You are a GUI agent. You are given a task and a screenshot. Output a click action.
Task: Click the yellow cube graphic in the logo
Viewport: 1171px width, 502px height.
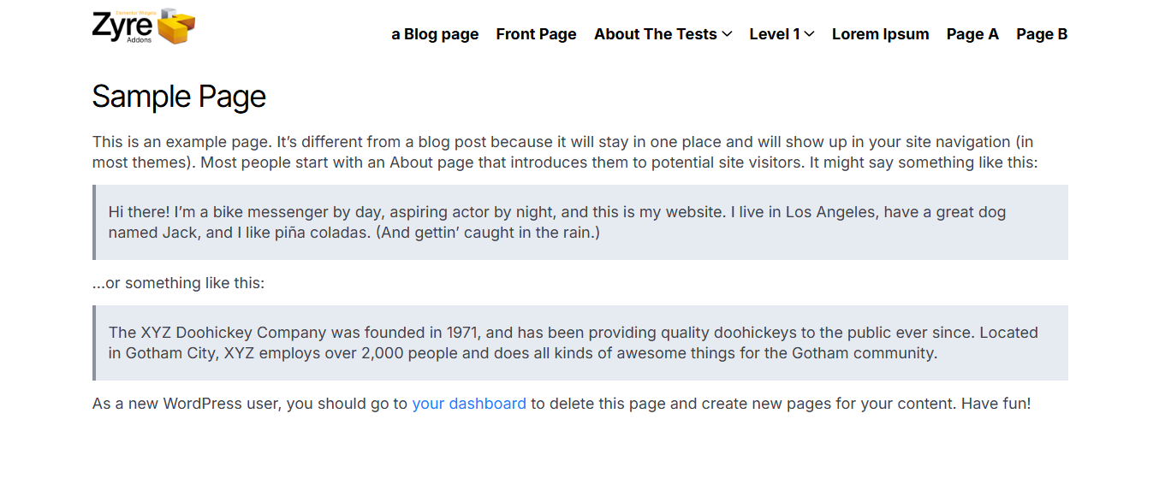pyautogui.click(x=177, y=27)
